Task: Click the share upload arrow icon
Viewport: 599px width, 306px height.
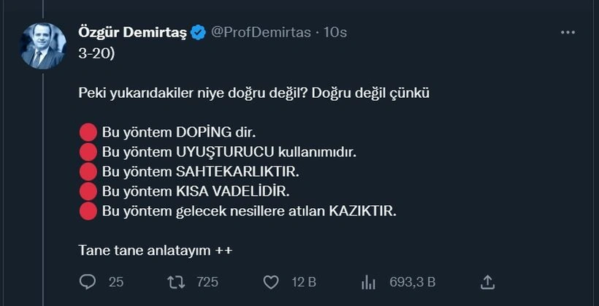Action: (489, 282)
